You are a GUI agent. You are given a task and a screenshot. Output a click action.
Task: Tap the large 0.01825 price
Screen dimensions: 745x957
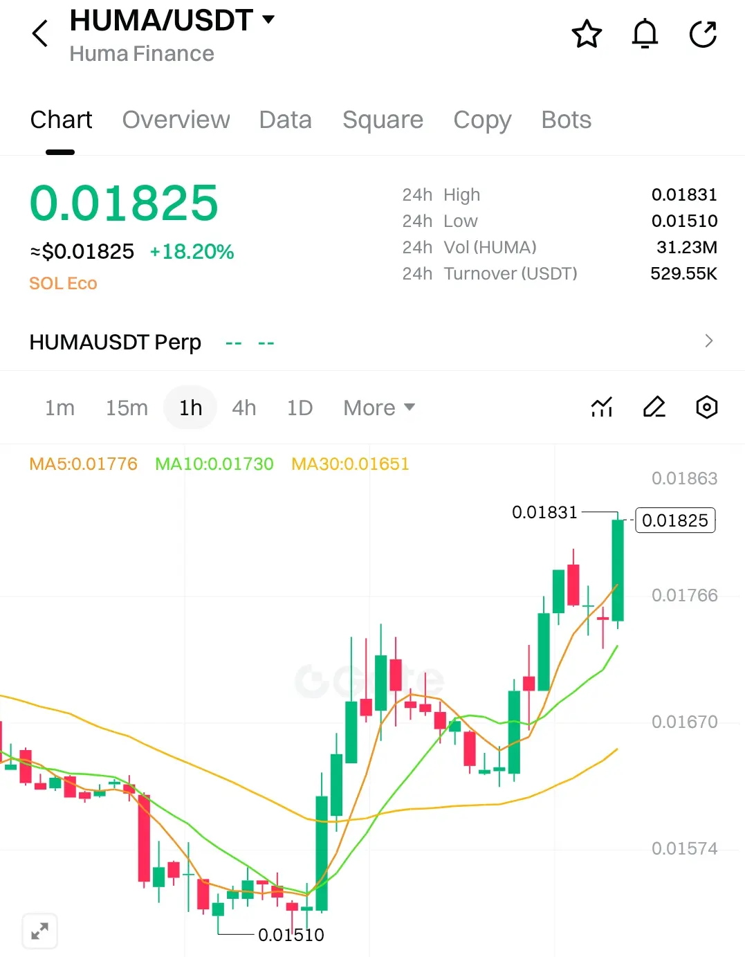click(124, 203)
